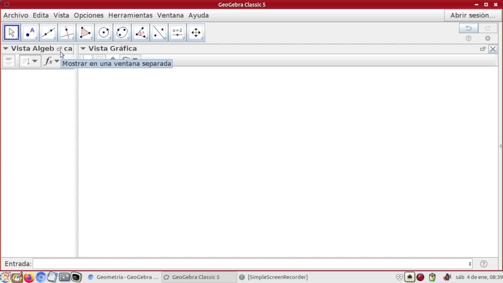Open the system start menu icon

pyautogui.click(x=6, y=277)
